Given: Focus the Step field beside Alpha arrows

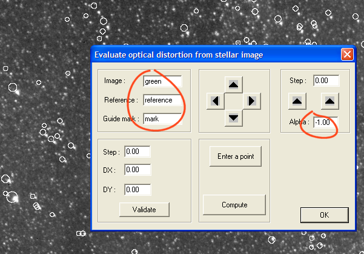Looking at the screenshot, I should [x=326, y=81].
